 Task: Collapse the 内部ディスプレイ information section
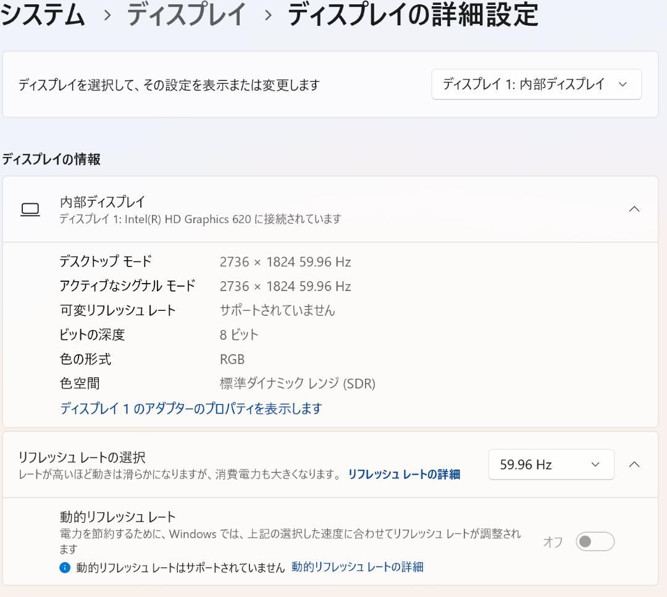click(x=635, y=208)
